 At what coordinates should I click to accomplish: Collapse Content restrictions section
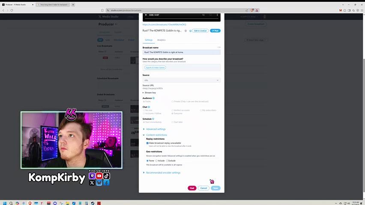(155, 135)
